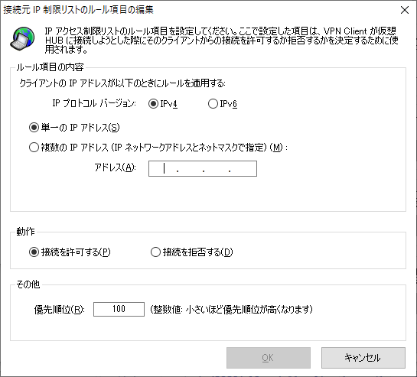Click the third octet of address field
The height and width of the screenshot is (377, 417).
click(x=217, y=168)
